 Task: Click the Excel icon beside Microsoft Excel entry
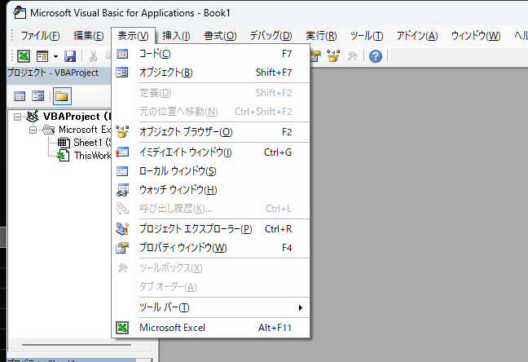(x=122, y=328)
